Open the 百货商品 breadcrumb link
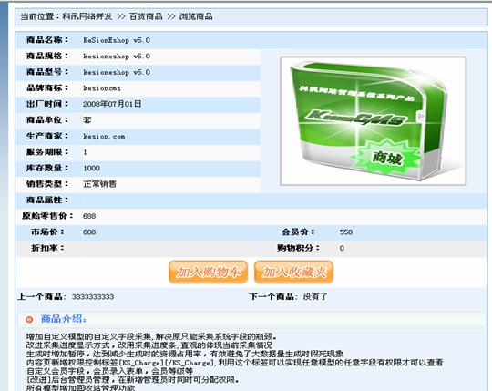 tap(146, 16)
